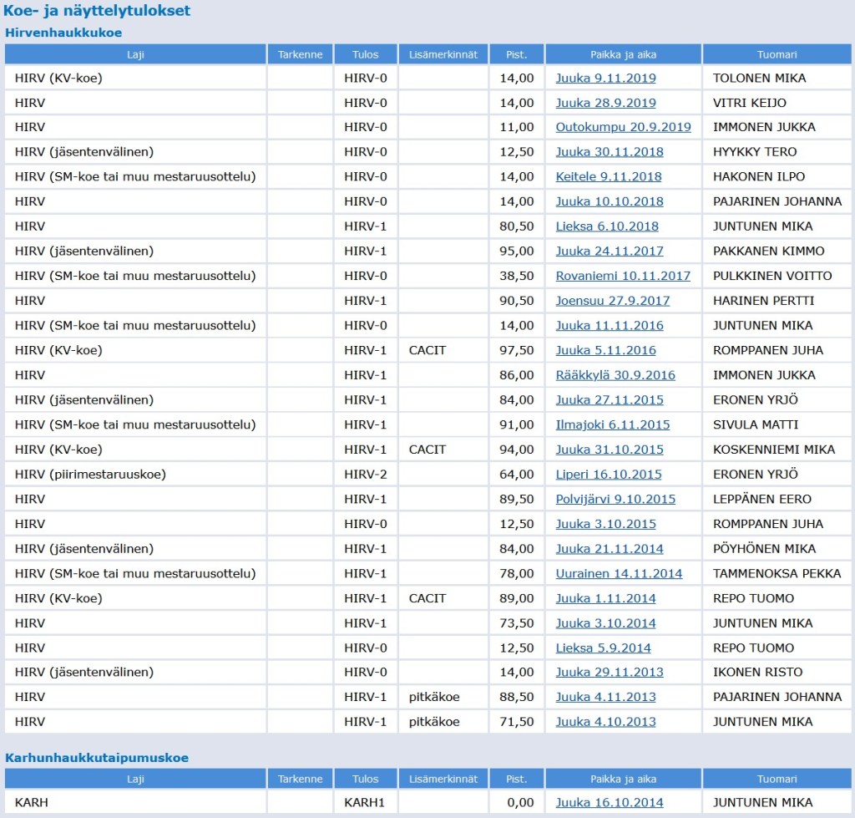Open the Polvijärvi 9.10.2015 link
Screen dimensions: 855x818
click(x=615, y=499)
